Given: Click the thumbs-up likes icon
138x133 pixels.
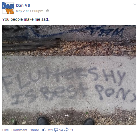Looking at the screenshot, I should [x=44, y=130].
